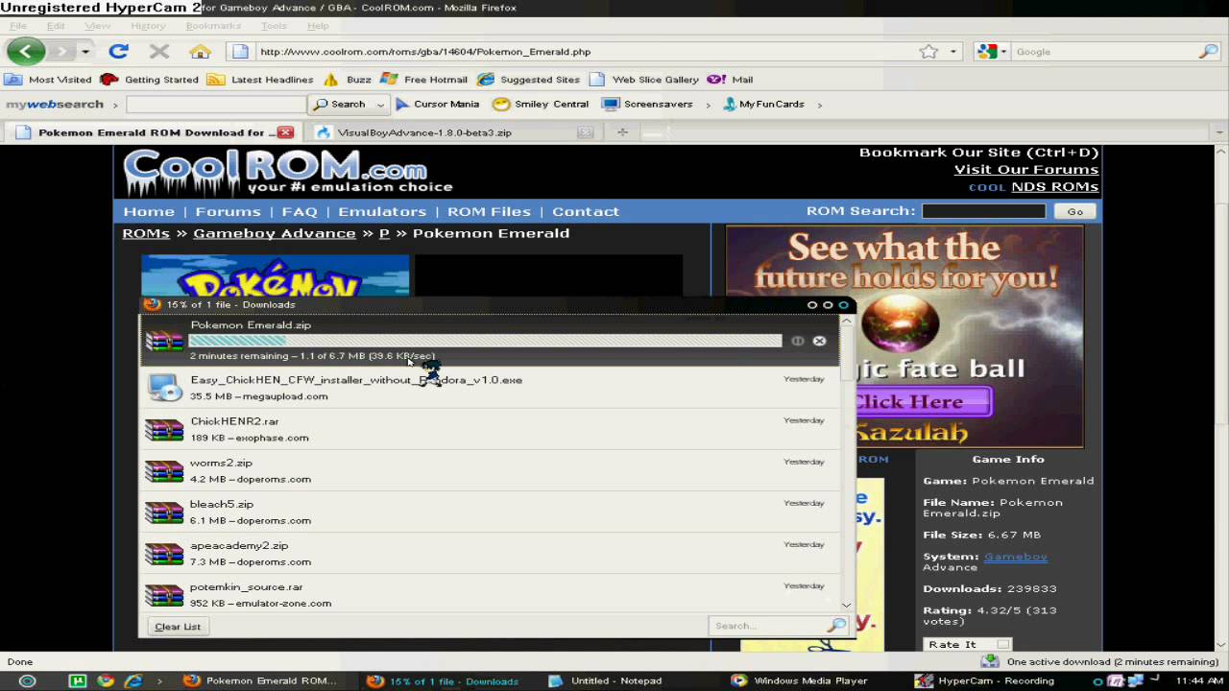Click the ROM Files navigation link
1229x691 pixels.
point(489,211)
